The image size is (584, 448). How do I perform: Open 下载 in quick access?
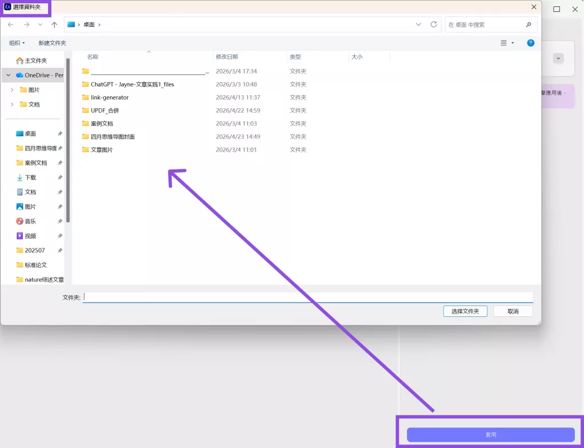[26, 177]
